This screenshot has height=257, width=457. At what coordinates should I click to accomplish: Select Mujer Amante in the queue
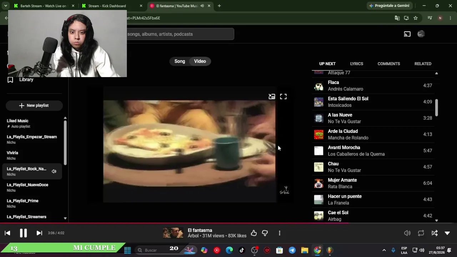pyautogui.click(x=373, y=183)
